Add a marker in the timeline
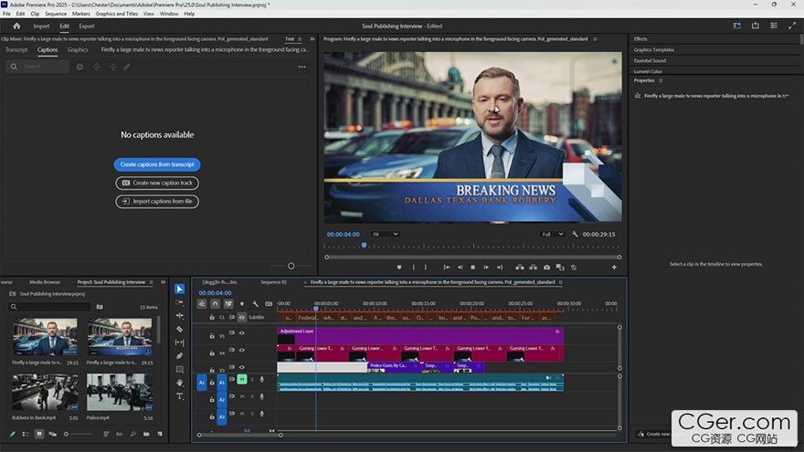The height and width of the screenshot is (452, 804). [x=242, y=304]
